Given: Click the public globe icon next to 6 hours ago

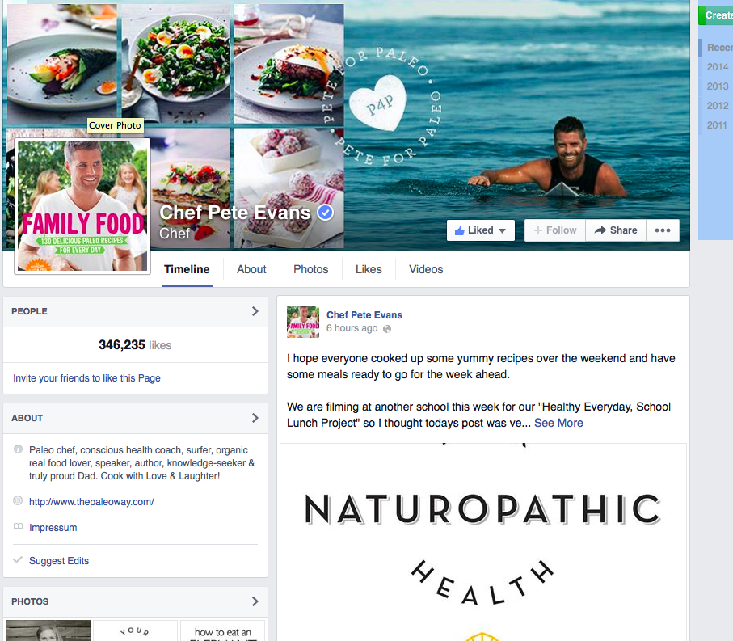Looking at the screenshot, I should (x=387, y=329).
